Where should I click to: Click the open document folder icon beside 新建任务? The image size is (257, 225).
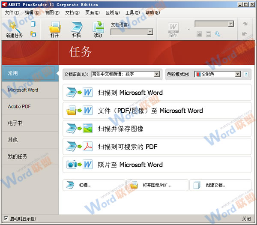[33, 34]
